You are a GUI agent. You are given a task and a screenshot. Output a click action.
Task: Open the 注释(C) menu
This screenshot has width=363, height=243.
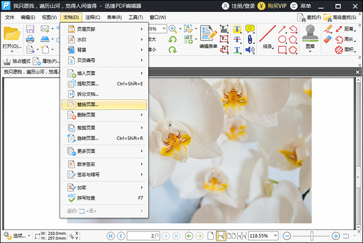tap(93, 18)
